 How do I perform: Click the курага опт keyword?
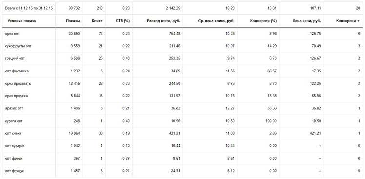tap(14, 121)
